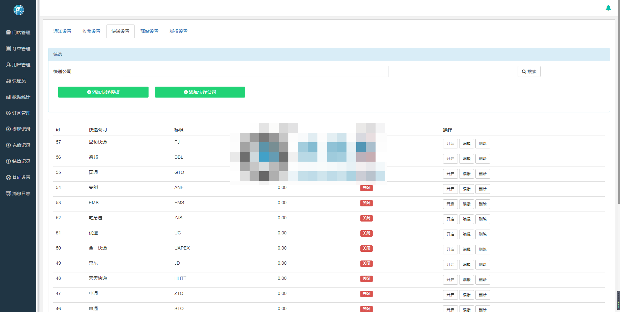Click 开启 for 安能 row
The width and height of the screenshot is (620, 312).
tap(450, 189)
